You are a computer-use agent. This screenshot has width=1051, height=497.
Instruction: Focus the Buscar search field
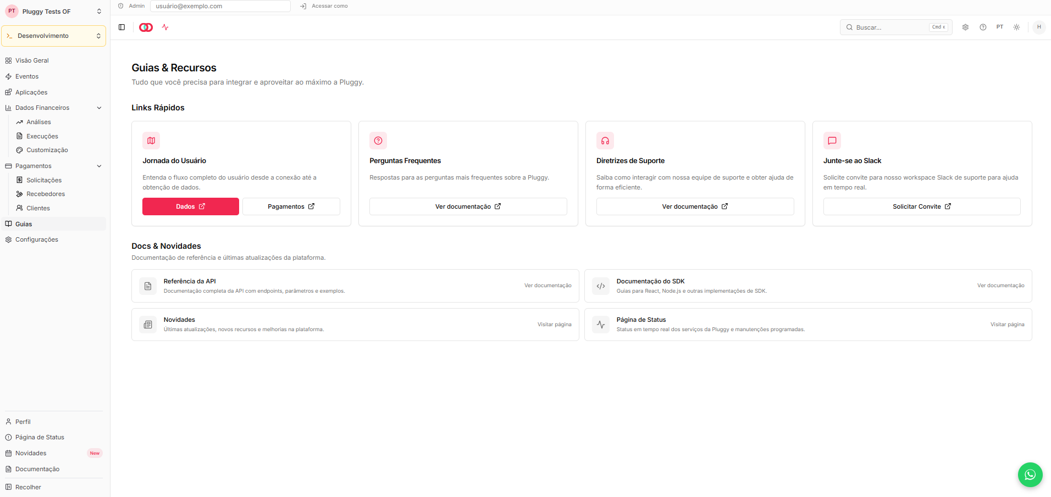pos(896,27)
